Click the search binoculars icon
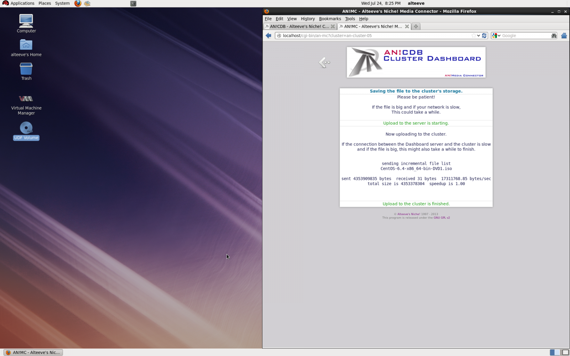The width and height of the screenshot is (570, 356). [554, 36]
